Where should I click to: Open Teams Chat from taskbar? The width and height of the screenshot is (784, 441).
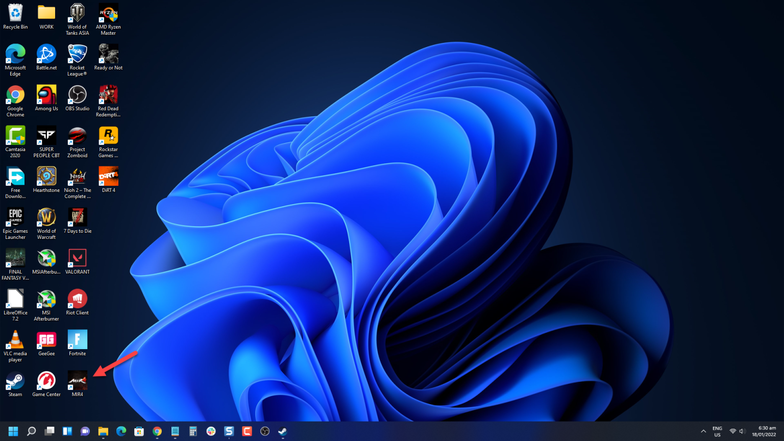[85, 431]
